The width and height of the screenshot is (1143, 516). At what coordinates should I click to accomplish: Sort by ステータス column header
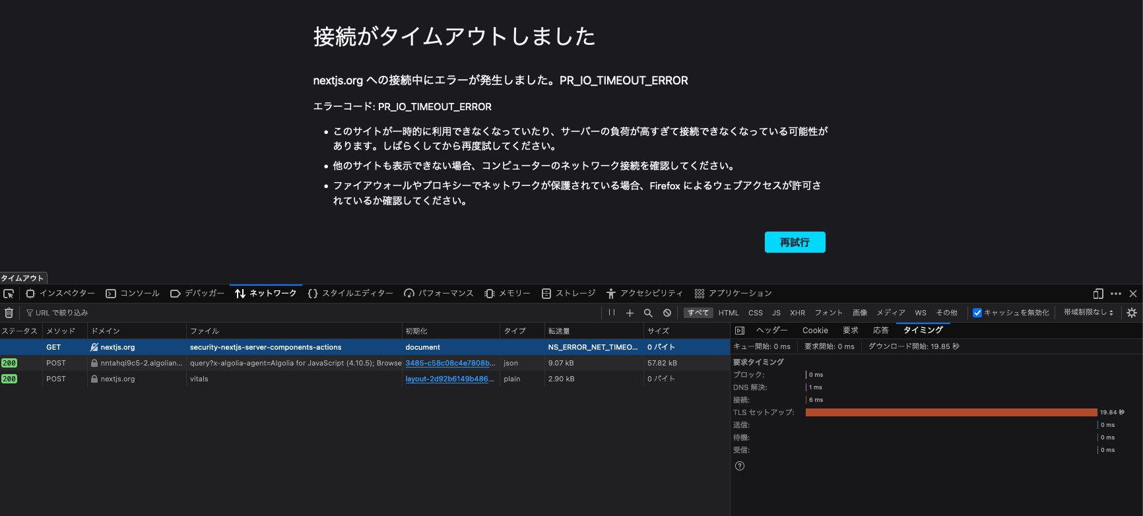[21, 331]
